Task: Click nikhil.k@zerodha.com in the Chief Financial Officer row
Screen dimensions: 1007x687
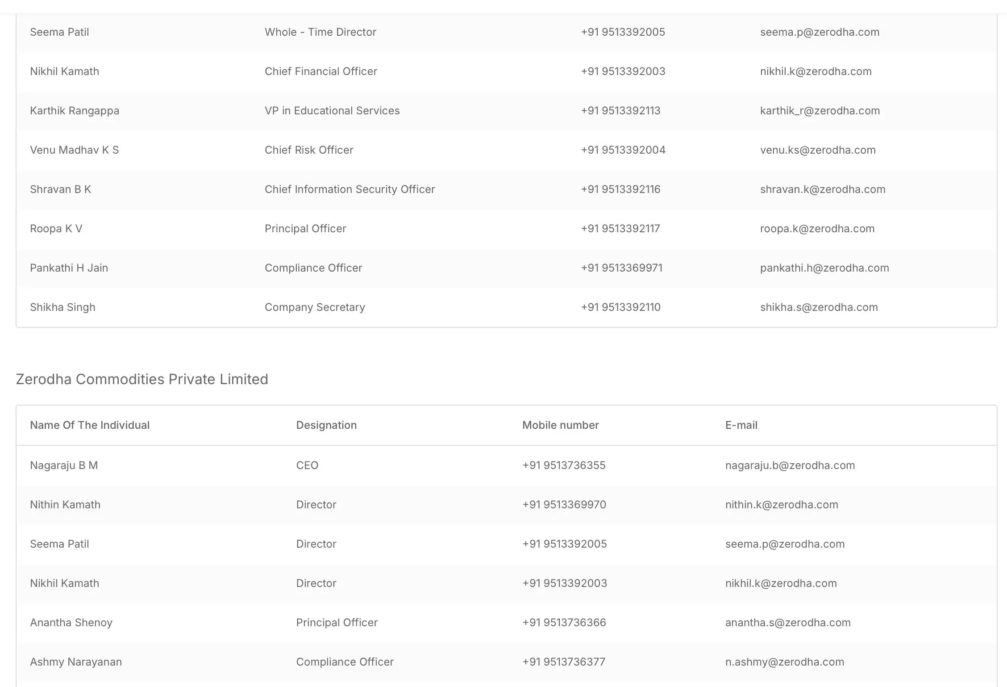Action: click(816, 71)
